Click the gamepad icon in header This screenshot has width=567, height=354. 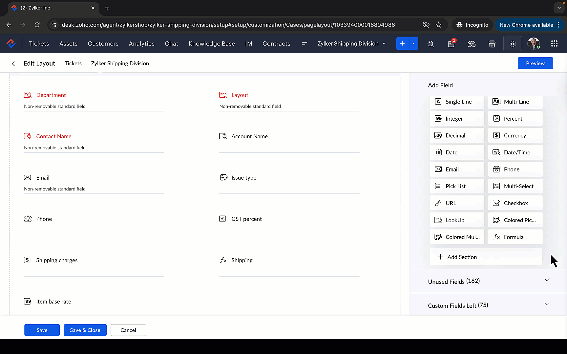(472, 44)
